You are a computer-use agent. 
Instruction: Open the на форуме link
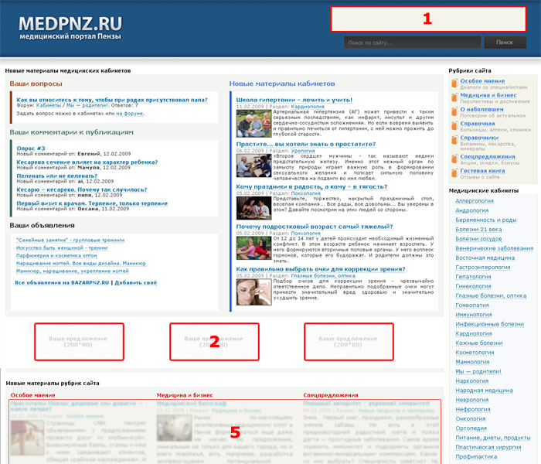[x=130, y=114]
